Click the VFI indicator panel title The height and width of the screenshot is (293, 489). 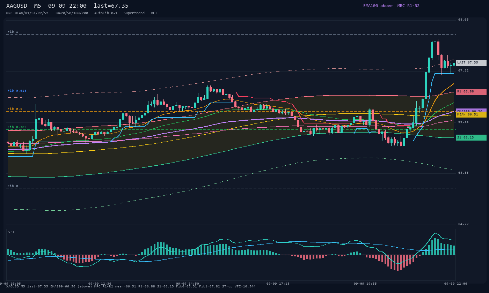(x=12, y=232)
